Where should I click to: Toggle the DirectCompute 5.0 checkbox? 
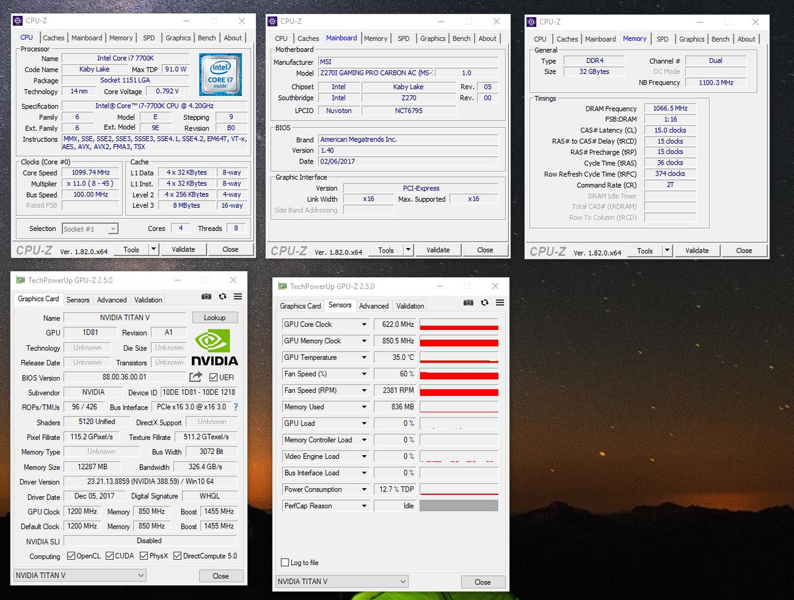coord(177,556)
